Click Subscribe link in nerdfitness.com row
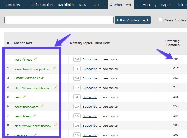Image resolution: width=187 pixels, height=138 pixels. point(90,107)
